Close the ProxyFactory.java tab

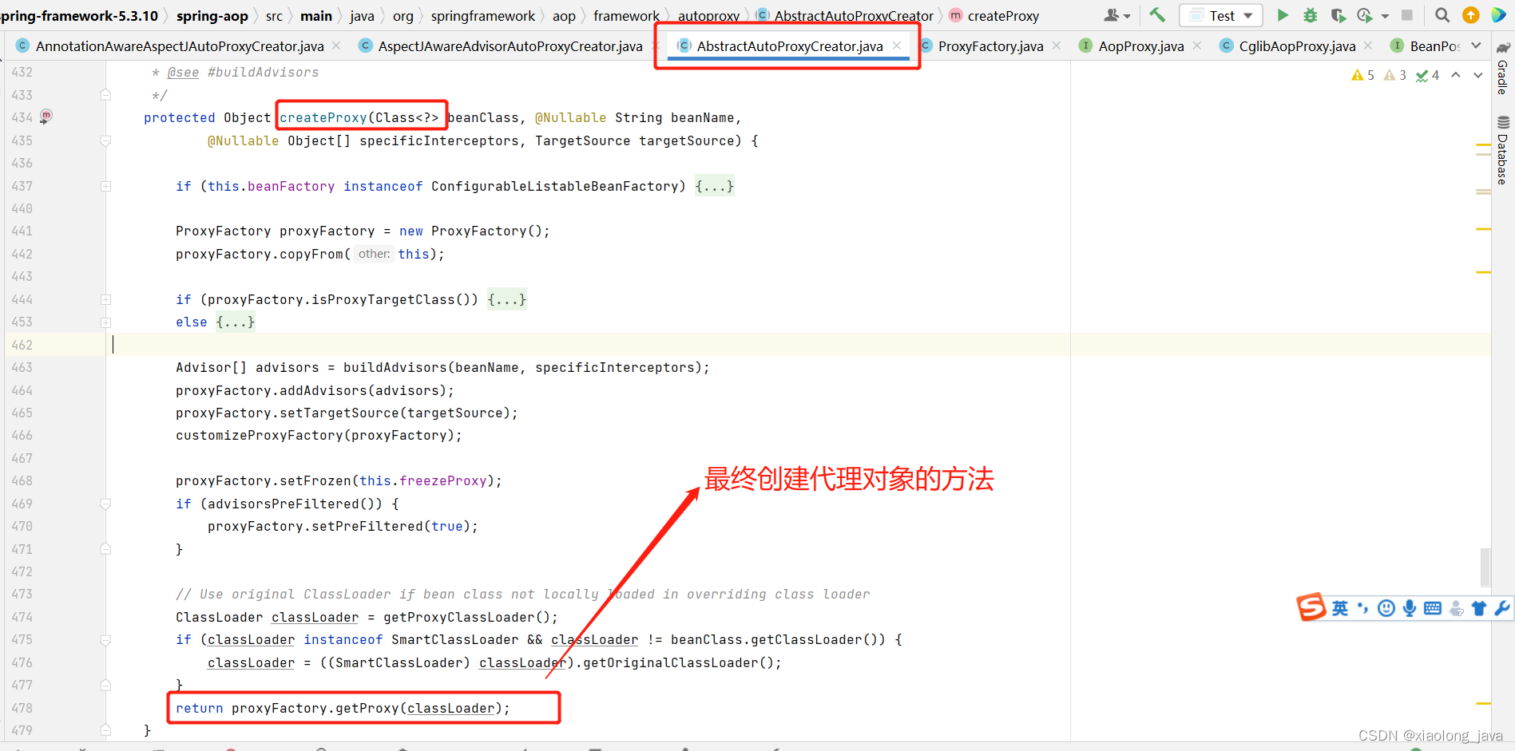tap(1057, 45)
